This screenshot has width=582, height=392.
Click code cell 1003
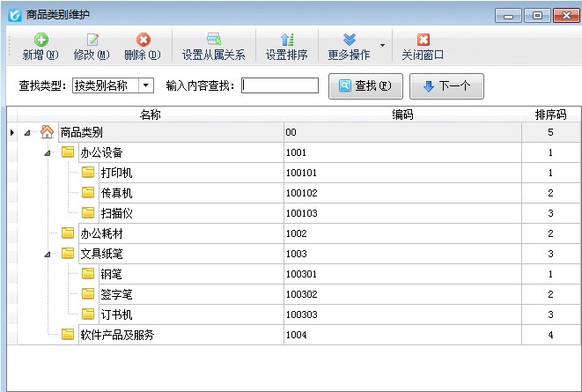click(402, 254)
